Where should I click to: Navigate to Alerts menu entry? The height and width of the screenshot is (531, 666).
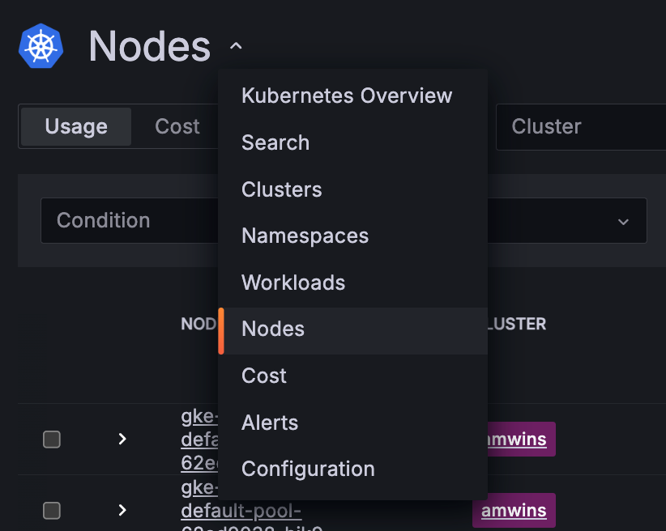(x=270, y=423)
